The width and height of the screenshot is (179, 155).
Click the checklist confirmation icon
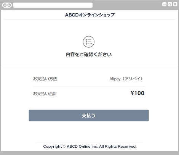coord(89,42)
